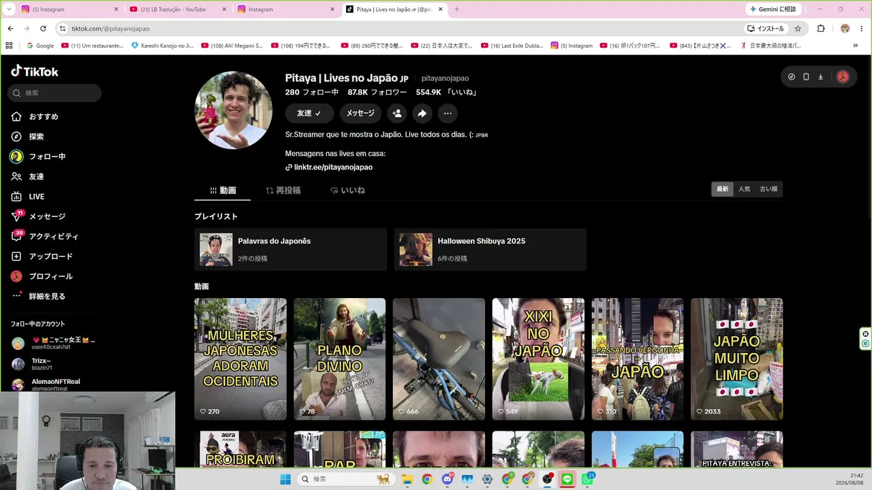
Task: Open the Trizx~ followed account
Action: point(53,364)
